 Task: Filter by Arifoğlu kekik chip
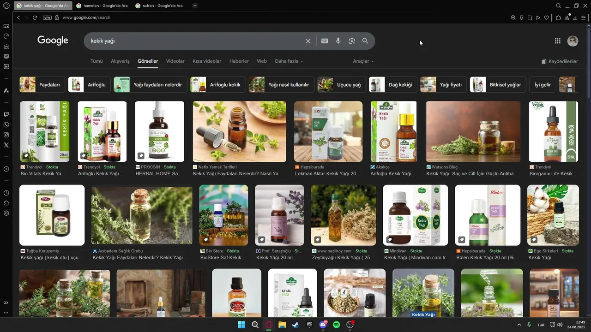pyautogui.click(x=218, y=85)
